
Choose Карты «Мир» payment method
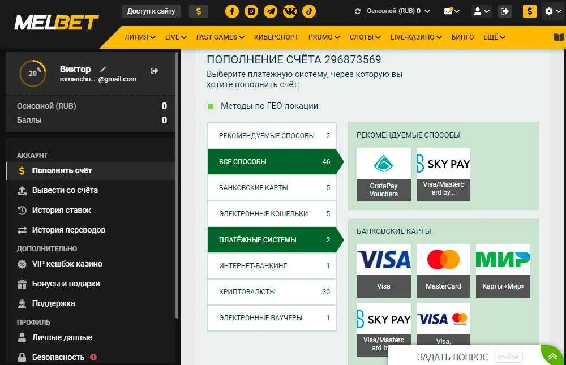pyautogui.click(x=503, y=270)
